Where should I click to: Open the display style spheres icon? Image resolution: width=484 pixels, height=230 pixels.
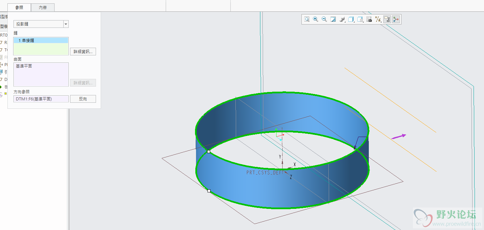342,19
